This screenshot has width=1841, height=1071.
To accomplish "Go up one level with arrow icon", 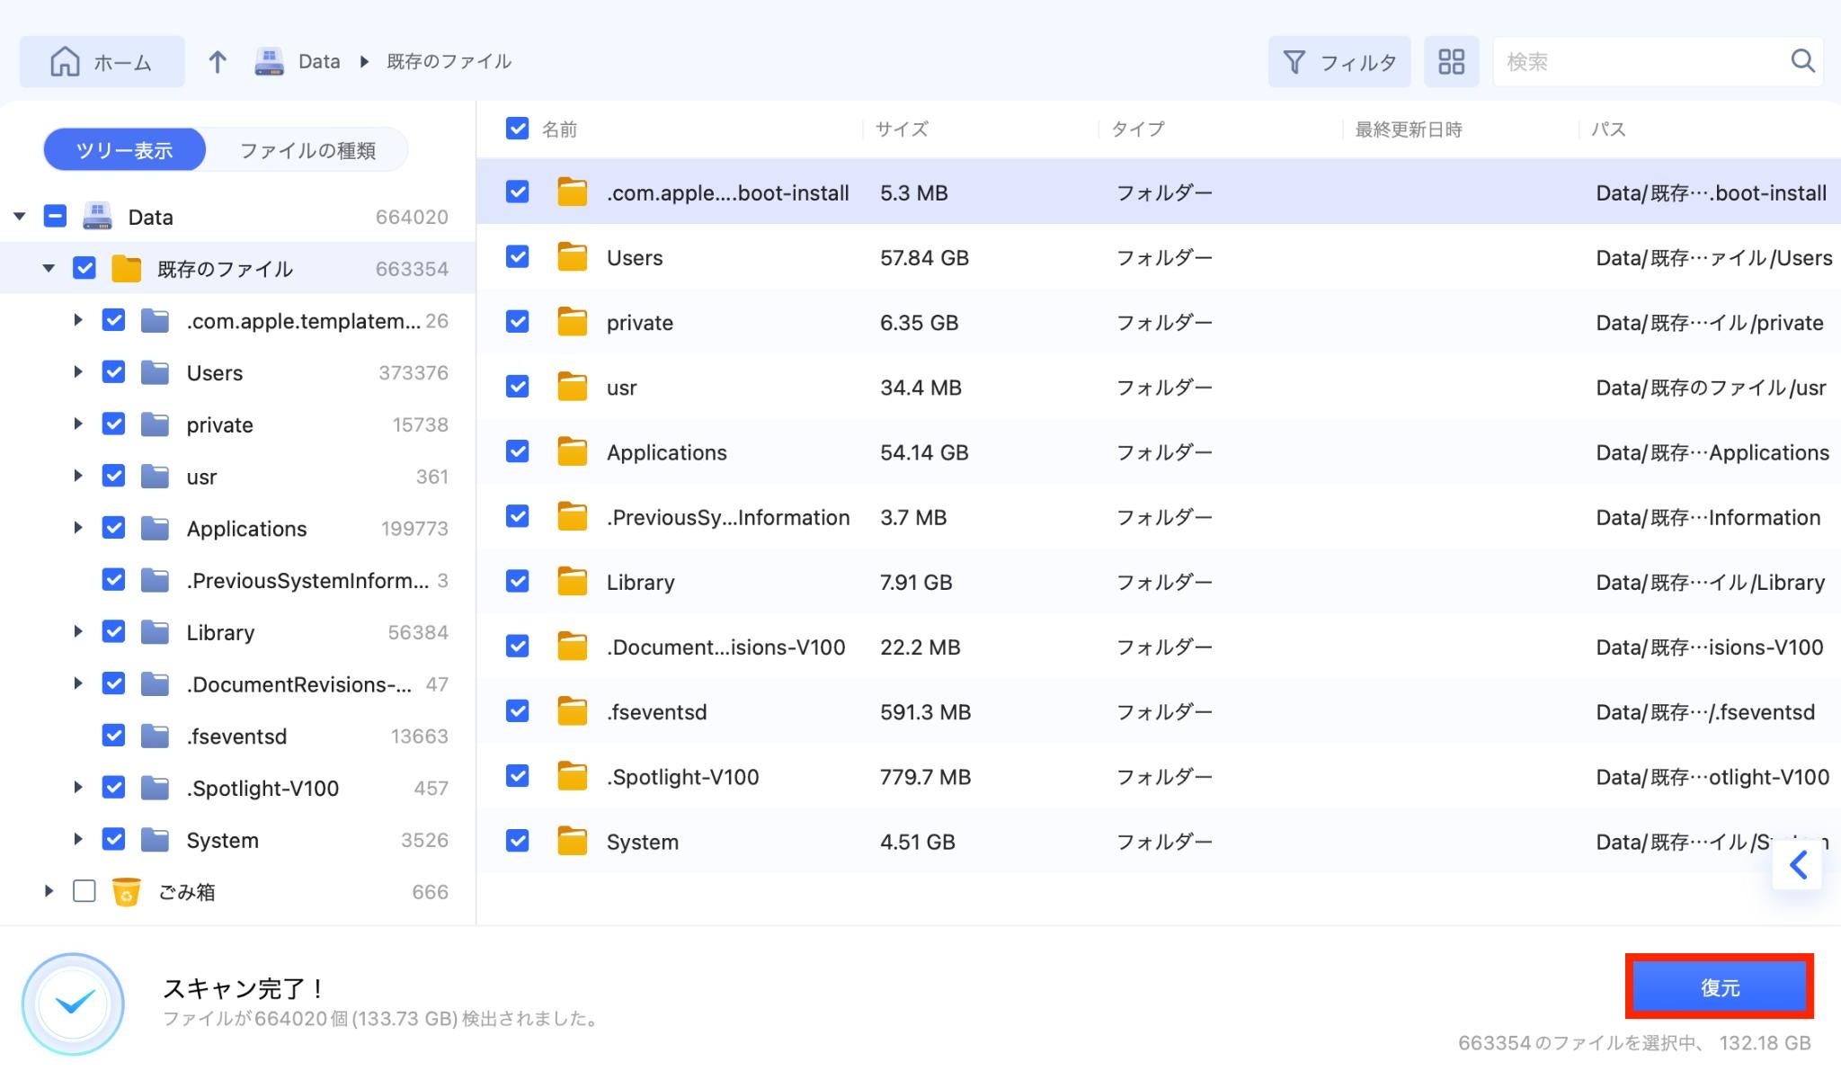I will tap(217, 61).
